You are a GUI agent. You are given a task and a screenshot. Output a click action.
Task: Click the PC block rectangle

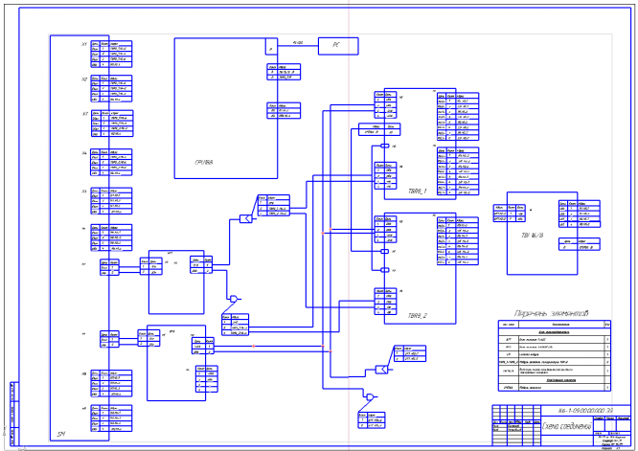click(x=338, y=46)
